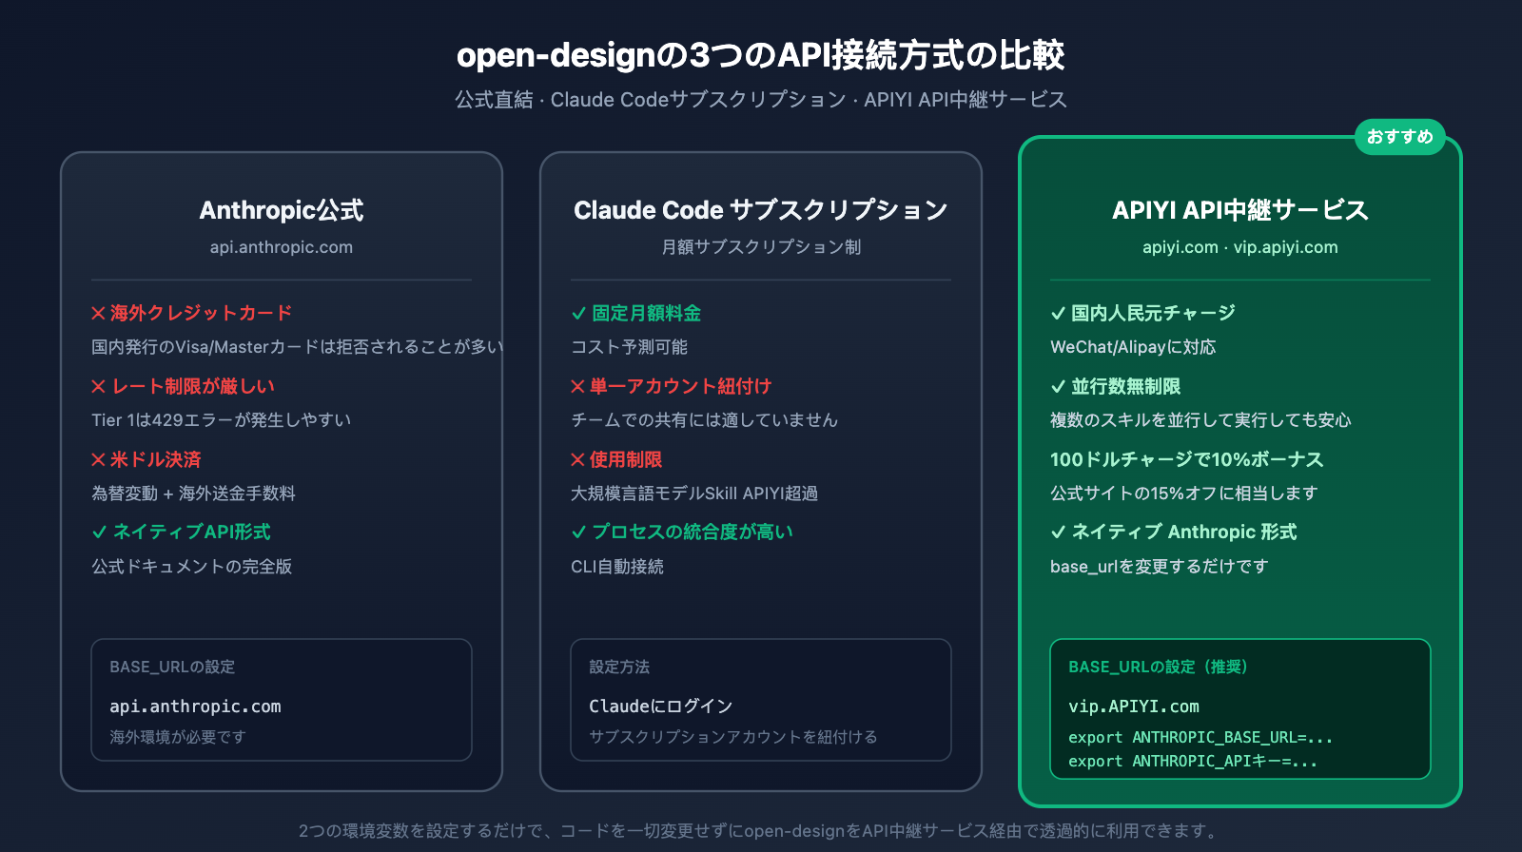Select the APIYI API中継サービス title
The height and width of the screenshot is (852, 1522).
(1240, 210)
